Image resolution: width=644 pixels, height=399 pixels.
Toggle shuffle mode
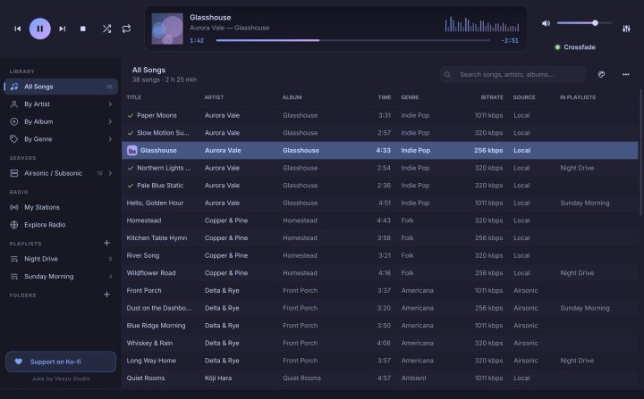pyautogui.click(x=106, y=29)
